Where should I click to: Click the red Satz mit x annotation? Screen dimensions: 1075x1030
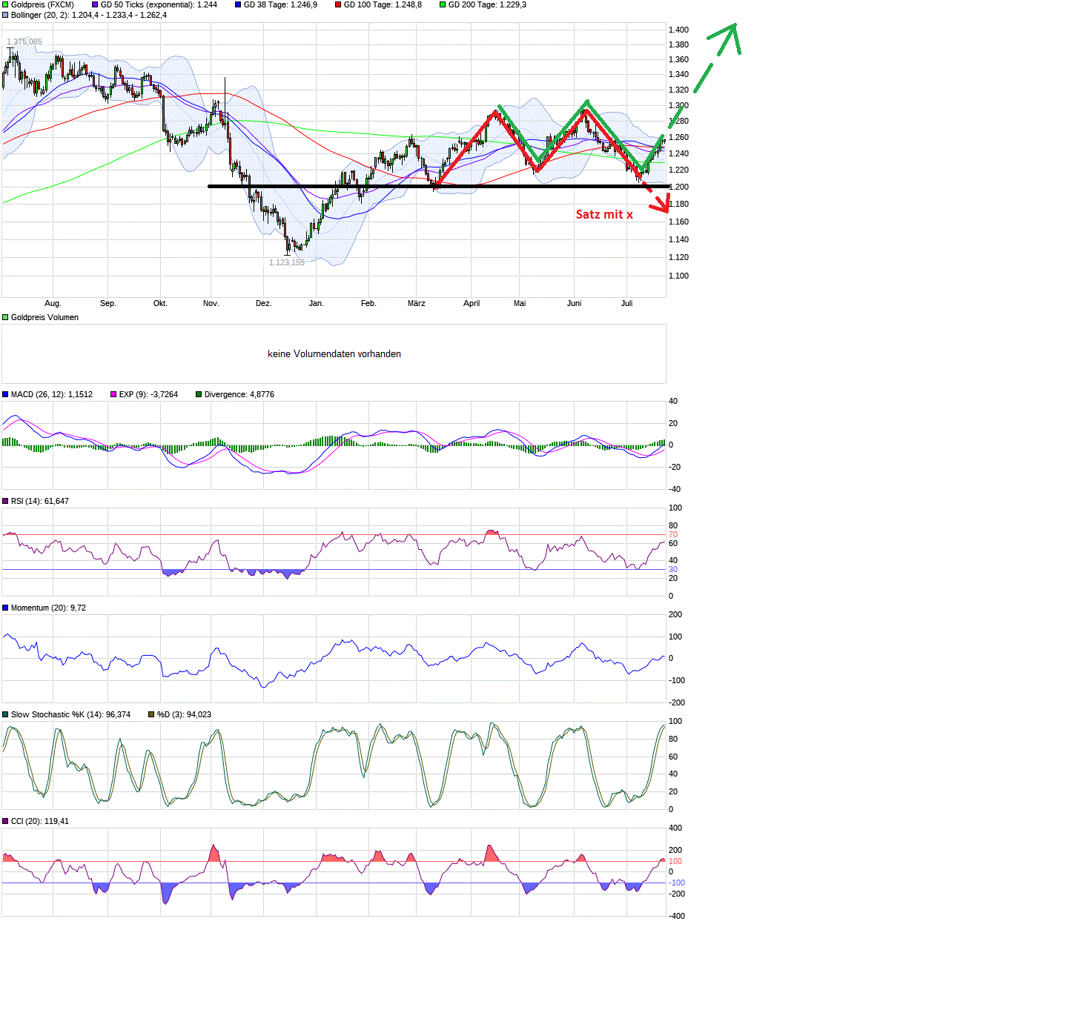click(x=605, y=214)
